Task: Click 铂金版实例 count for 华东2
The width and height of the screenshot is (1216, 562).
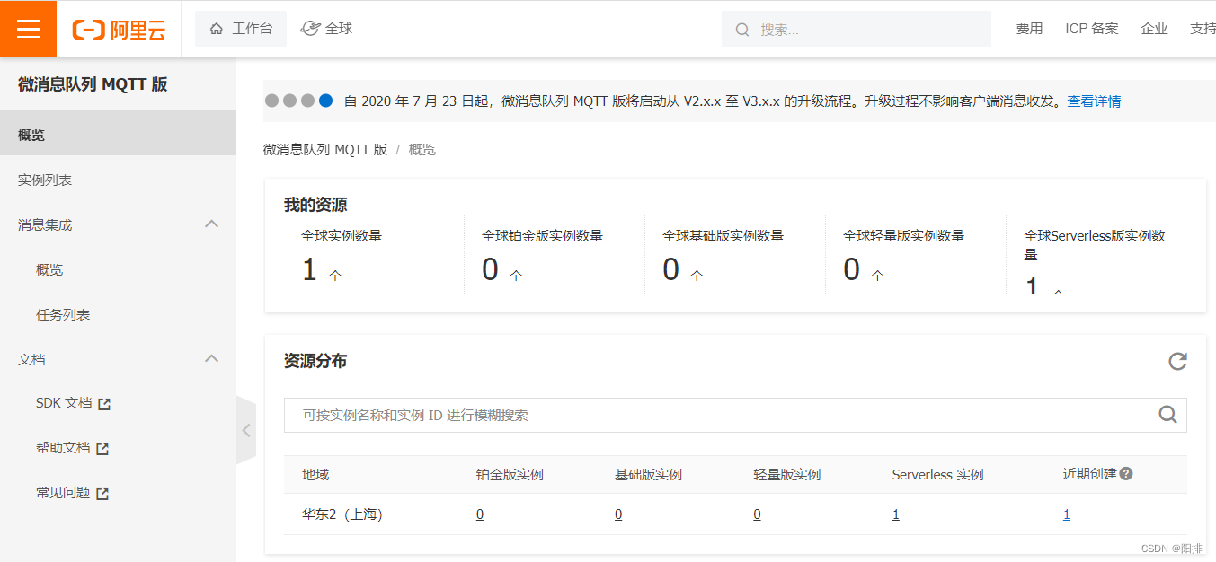Action: point(480,514)
